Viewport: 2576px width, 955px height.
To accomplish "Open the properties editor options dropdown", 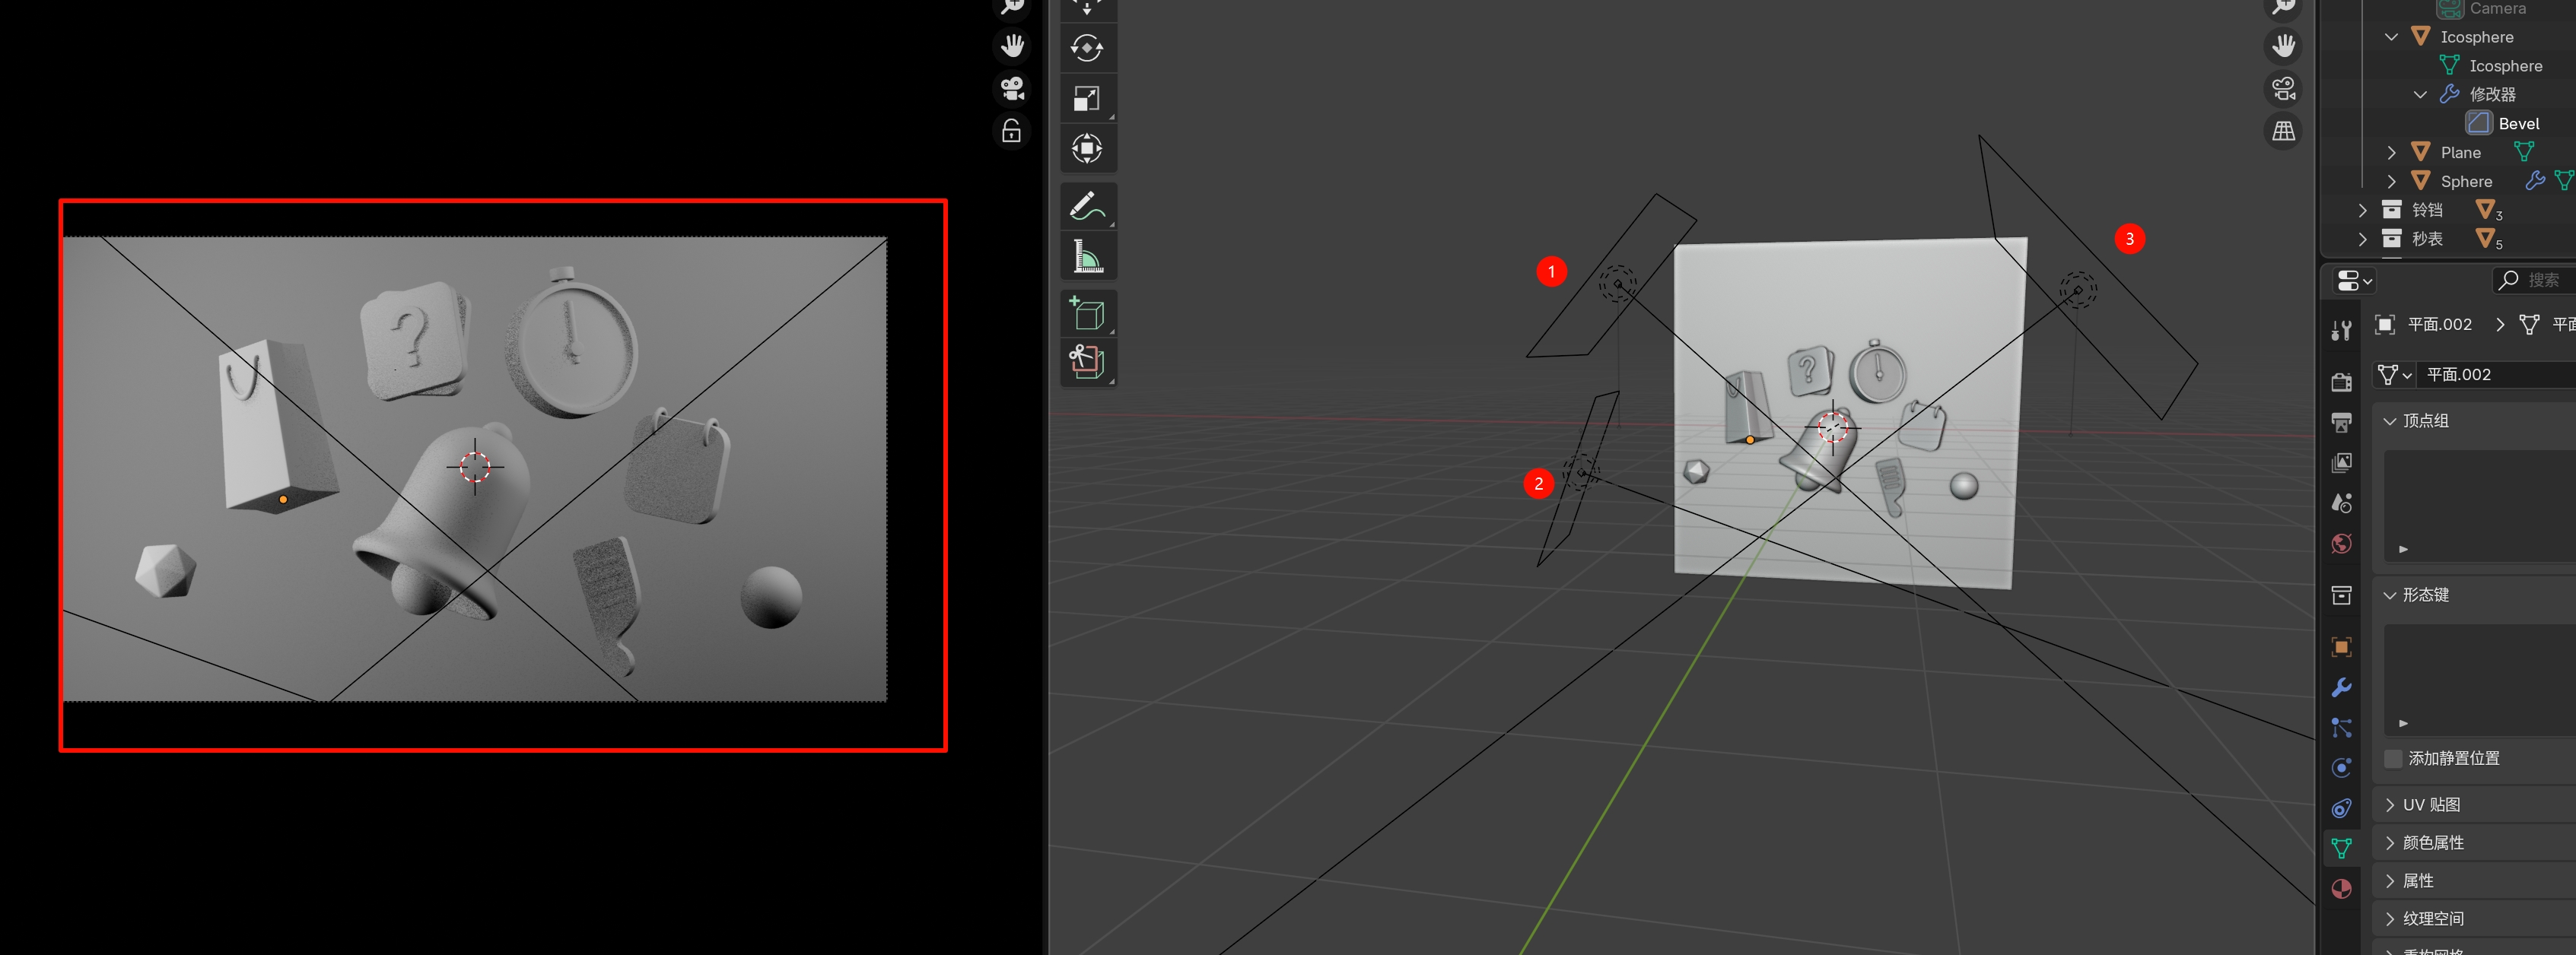I will 2353,281.
